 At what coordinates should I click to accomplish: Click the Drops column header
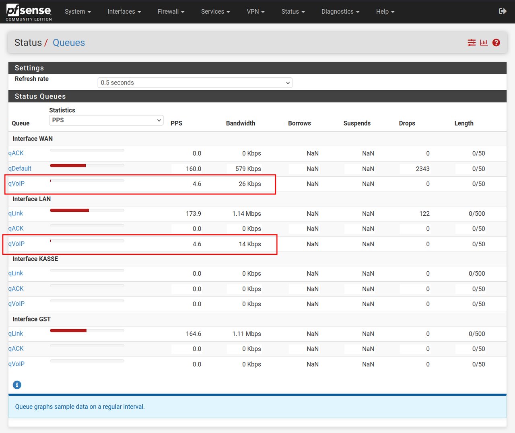[407, 123]
